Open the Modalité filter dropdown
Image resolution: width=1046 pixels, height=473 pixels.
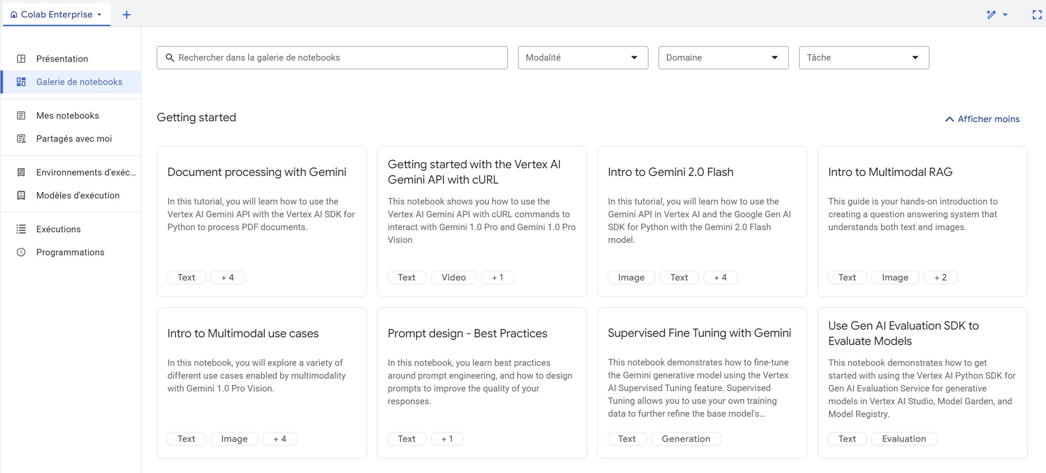click(583, 58)
